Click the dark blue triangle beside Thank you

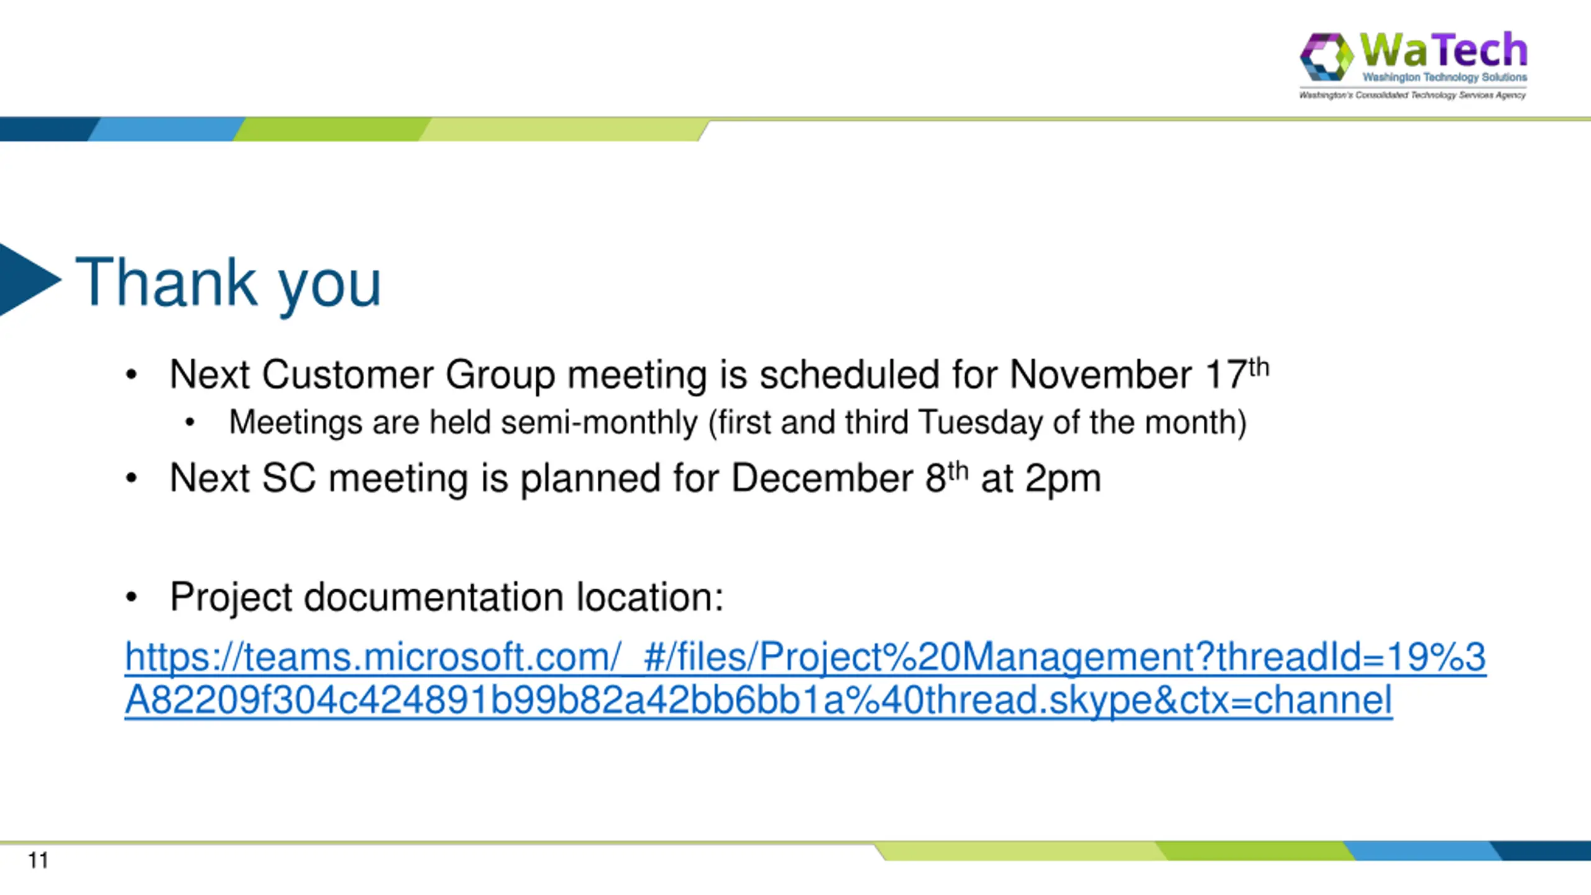pos(30,280)
